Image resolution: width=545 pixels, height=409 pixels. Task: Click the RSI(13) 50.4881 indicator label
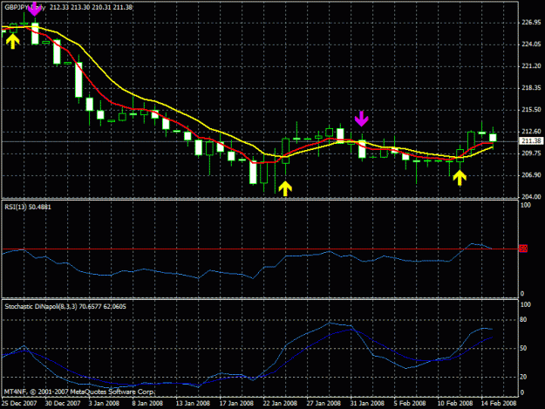28,207
